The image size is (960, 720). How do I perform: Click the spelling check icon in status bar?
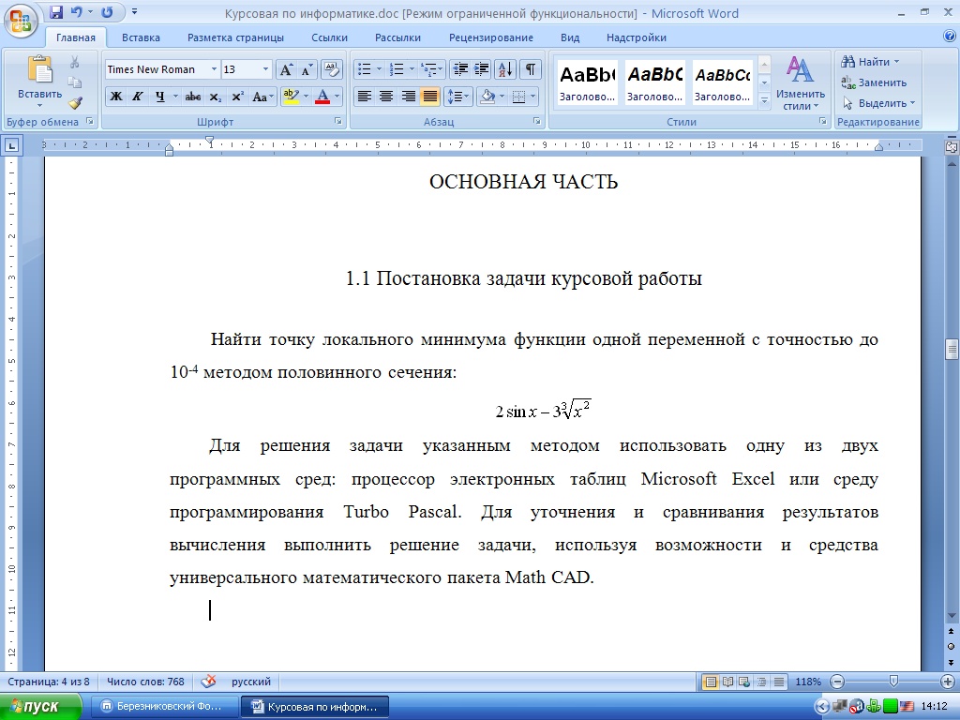208,682
